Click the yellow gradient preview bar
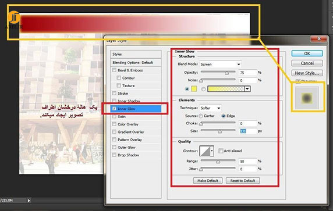Screen dimensions: 333x211 tap(226, 89)
